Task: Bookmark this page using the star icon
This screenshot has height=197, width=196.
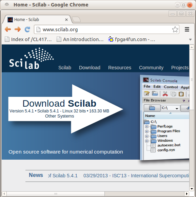Action: click(175, 30)
